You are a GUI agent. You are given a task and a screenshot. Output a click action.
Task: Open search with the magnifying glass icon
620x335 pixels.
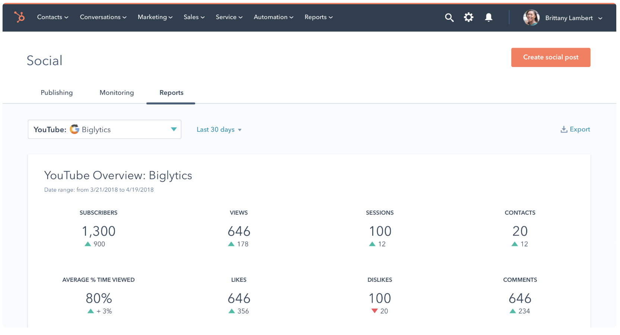(449, 17)
